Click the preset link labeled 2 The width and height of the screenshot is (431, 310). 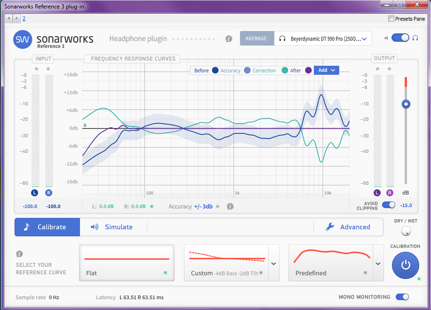point(24,18)
